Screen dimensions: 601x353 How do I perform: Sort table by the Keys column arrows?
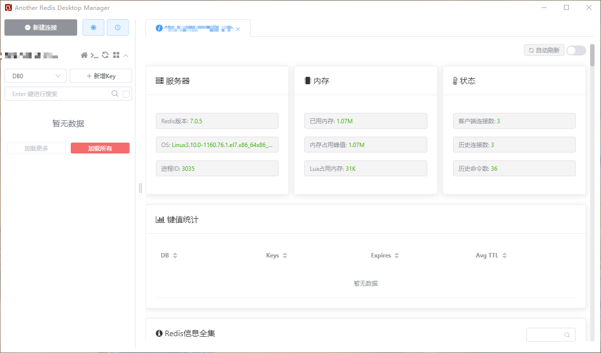(x=286, y=255)
